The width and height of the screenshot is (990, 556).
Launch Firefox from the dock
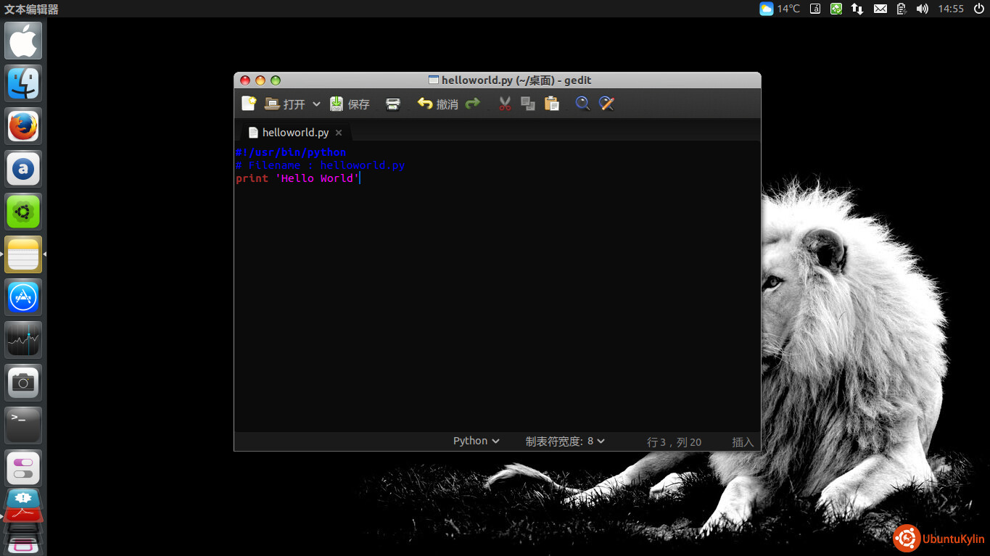23,126
